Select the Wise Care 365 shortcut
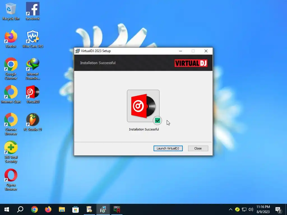 33,39
